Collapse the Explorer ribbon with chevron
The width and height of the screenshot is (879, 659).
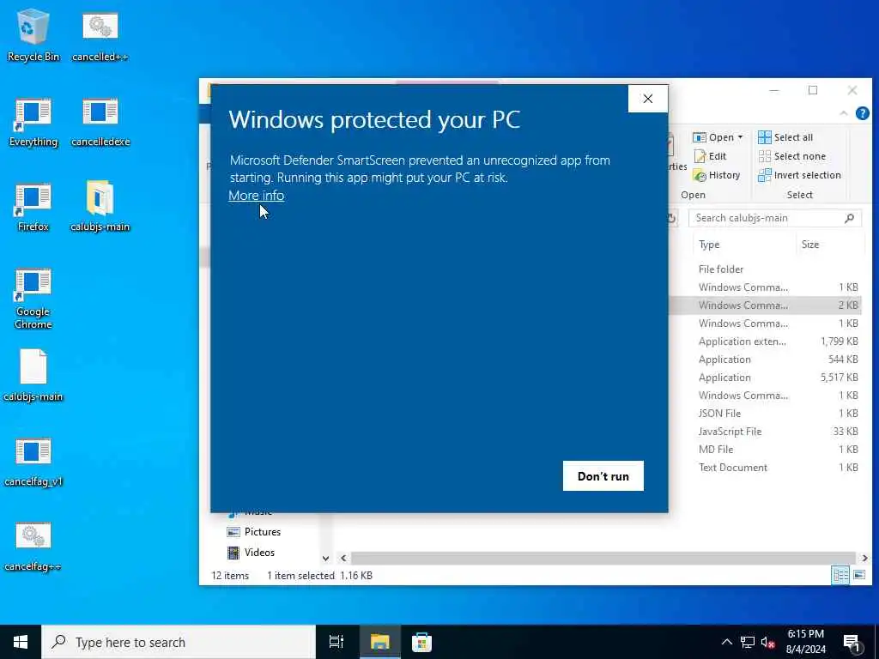844,113
